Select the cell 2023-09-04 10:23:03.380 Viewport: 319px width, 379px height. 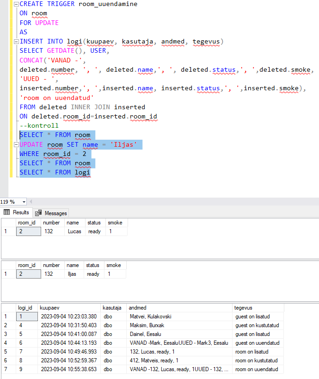69,317
